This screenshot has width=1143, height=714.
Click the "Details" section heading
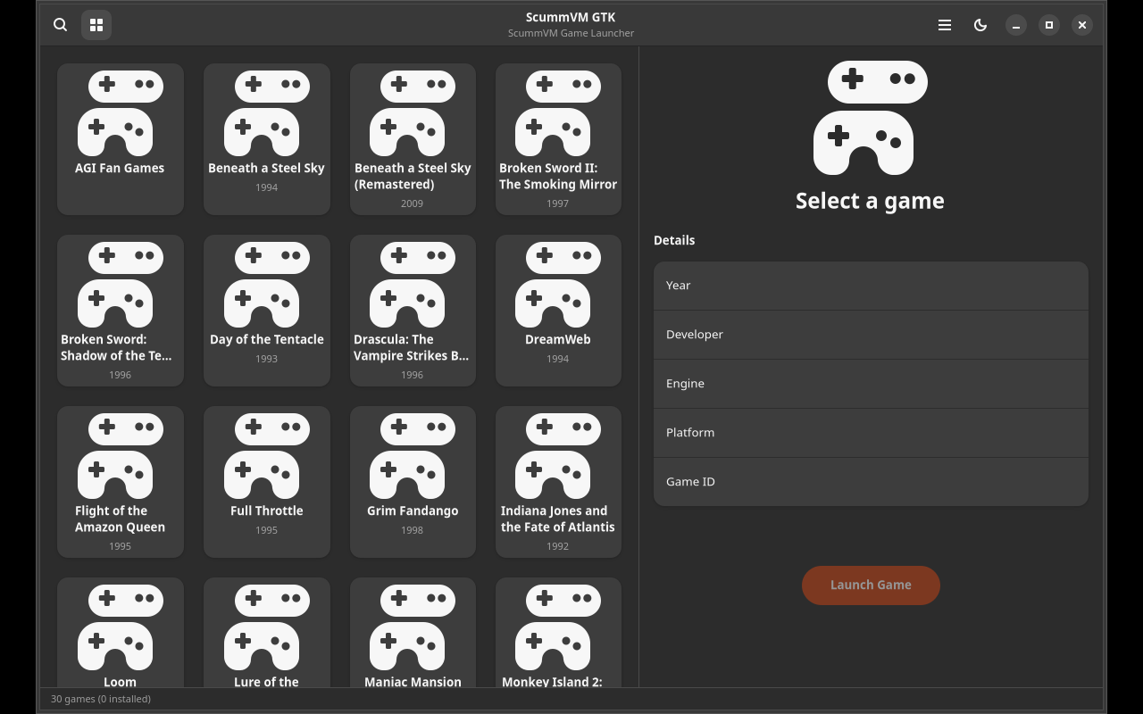pyautogui.click(x=674, y=240)
